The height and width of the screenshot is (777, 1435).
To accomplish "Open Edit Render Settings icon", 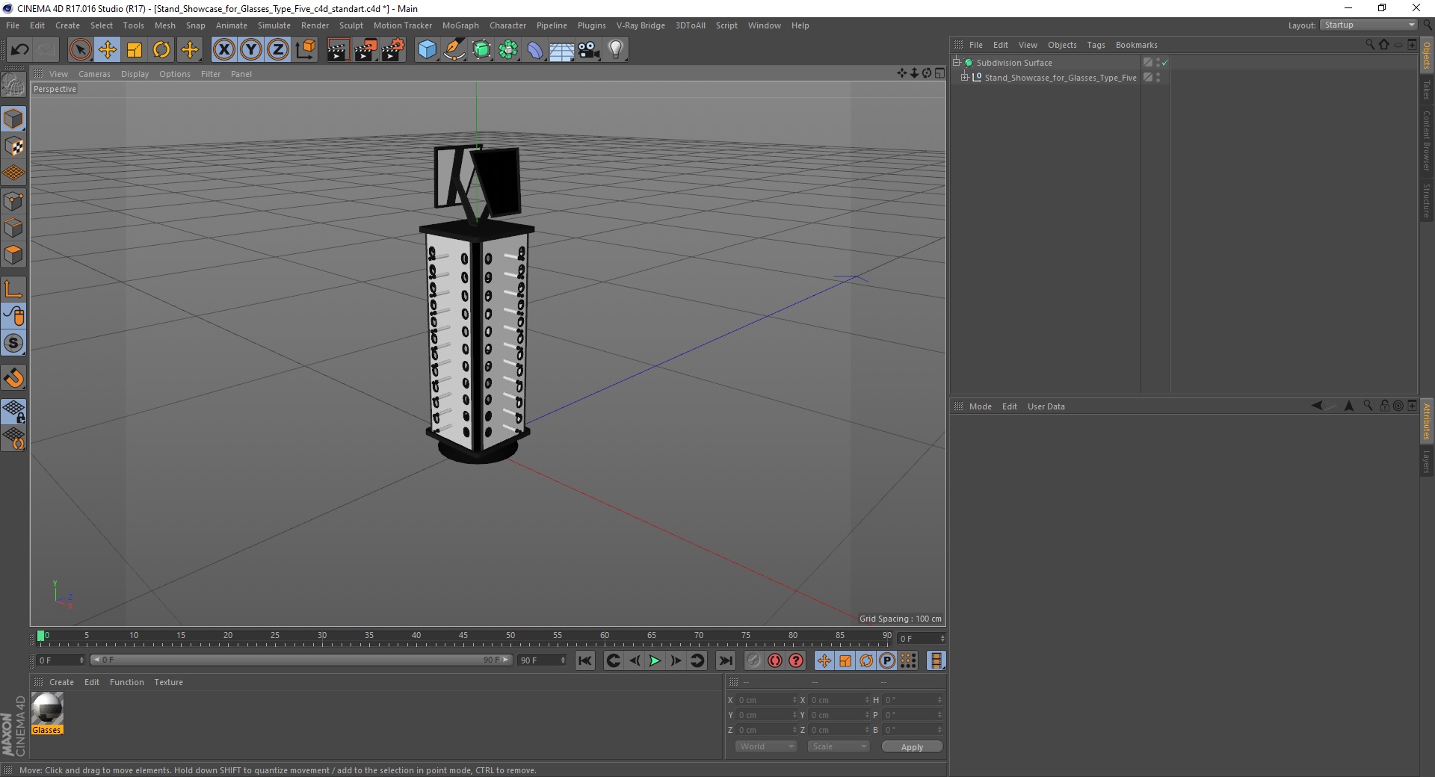I will point(393,50).
